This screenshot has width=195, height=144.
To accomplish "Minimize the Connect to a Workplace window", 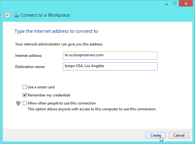I will coord(166,4).
